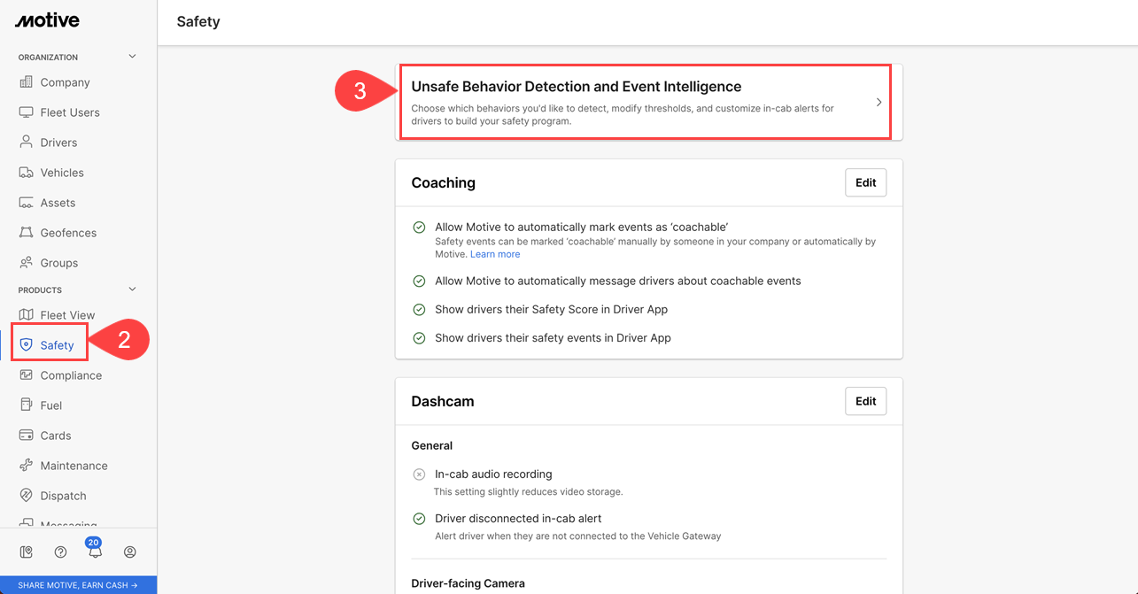
Task: Go to the Drivers section
Action: [x=58, y=143]
